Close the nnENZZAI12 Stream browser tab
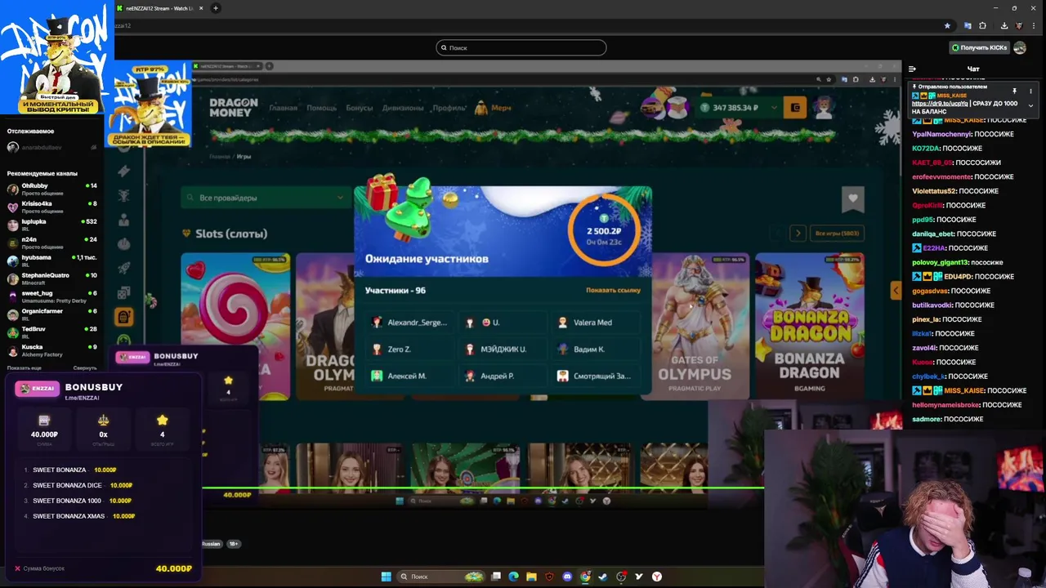The height and width of the screenshot is (588, 1046). (201, 8)
